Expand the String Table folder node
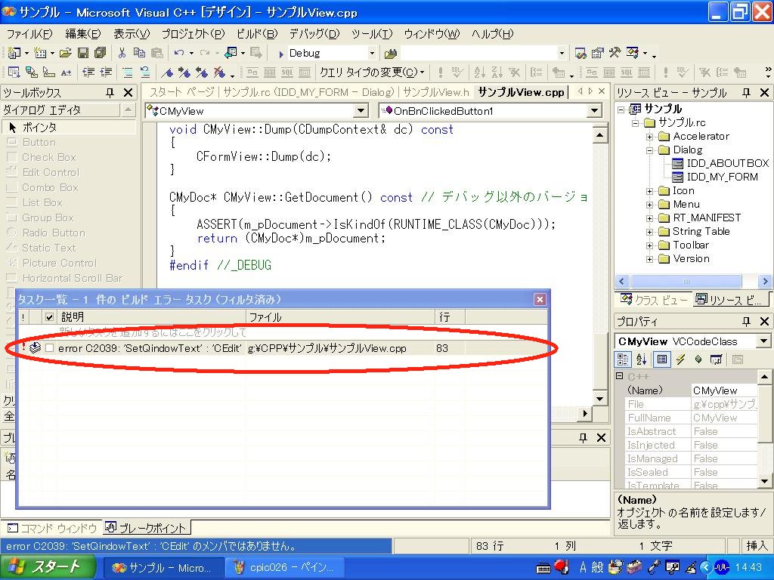Viewport: 774px width, 580px height. pyautogui.click(x=650, y=232)
